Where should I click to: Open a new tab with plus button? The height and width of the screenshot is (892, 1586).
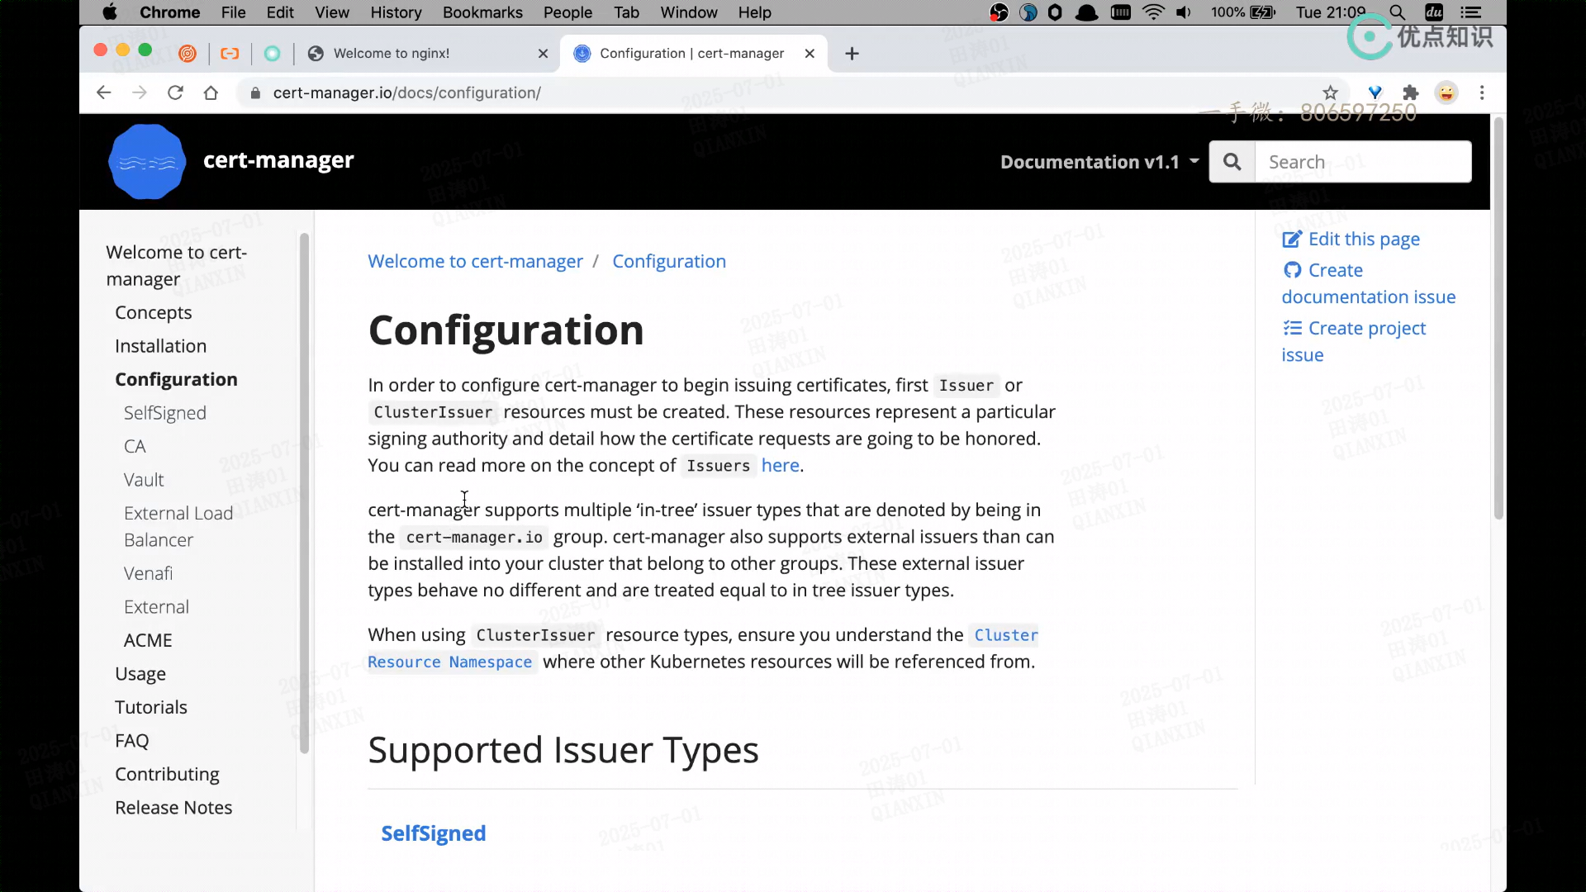point(852,54)
